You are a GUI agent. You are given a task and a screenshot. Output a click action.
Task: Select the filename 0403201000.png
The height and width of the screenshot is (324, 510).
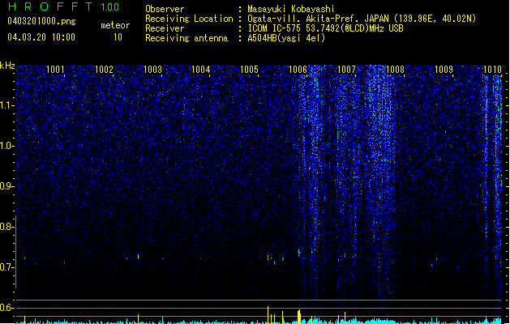coord(41,21)
